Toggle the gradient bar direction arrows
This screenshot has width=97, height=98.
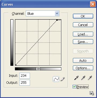(x=38, y=69)
